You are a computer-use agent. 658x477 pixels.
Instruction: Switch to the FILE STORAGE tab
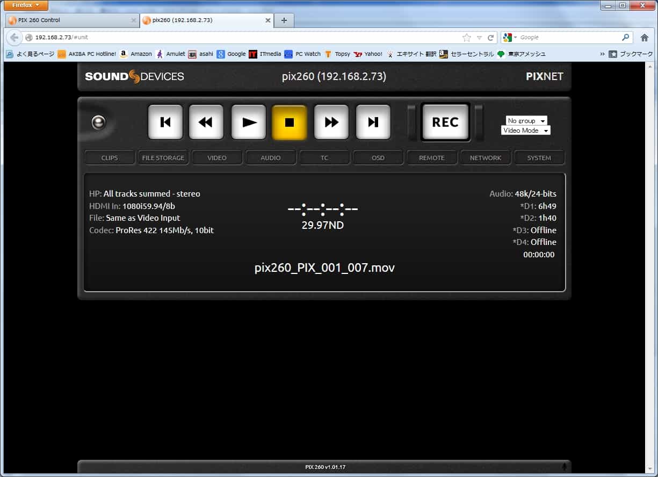tap(163, 158)
